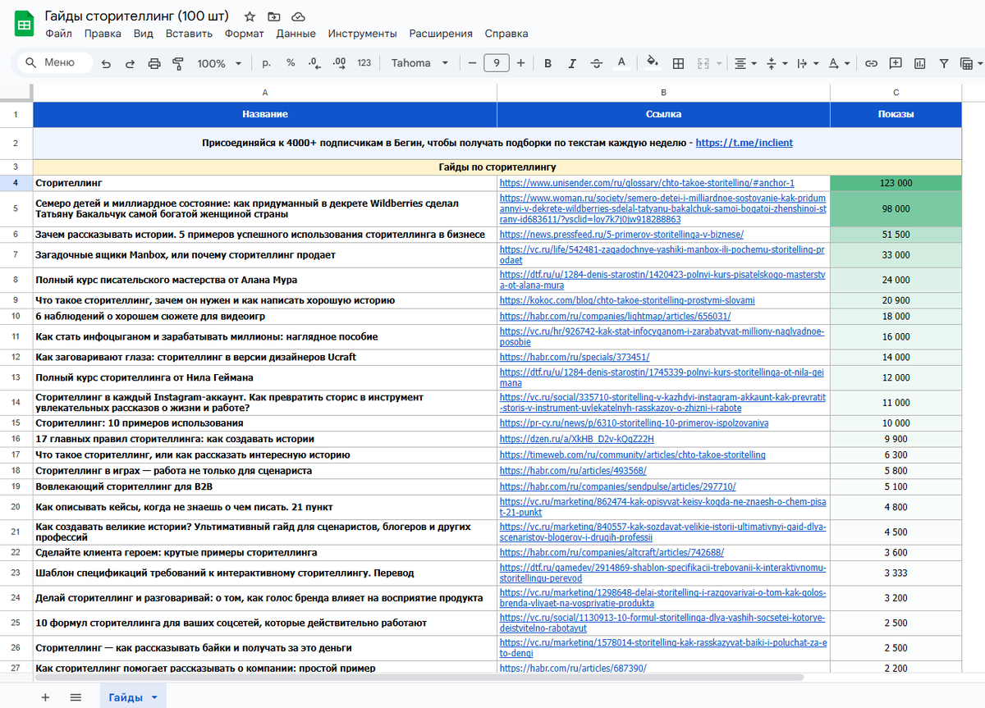Select cell 'Полный курс сторителлинга от Нила Геймана'
The width and height of the screenshot is (985, 708).
264,377
